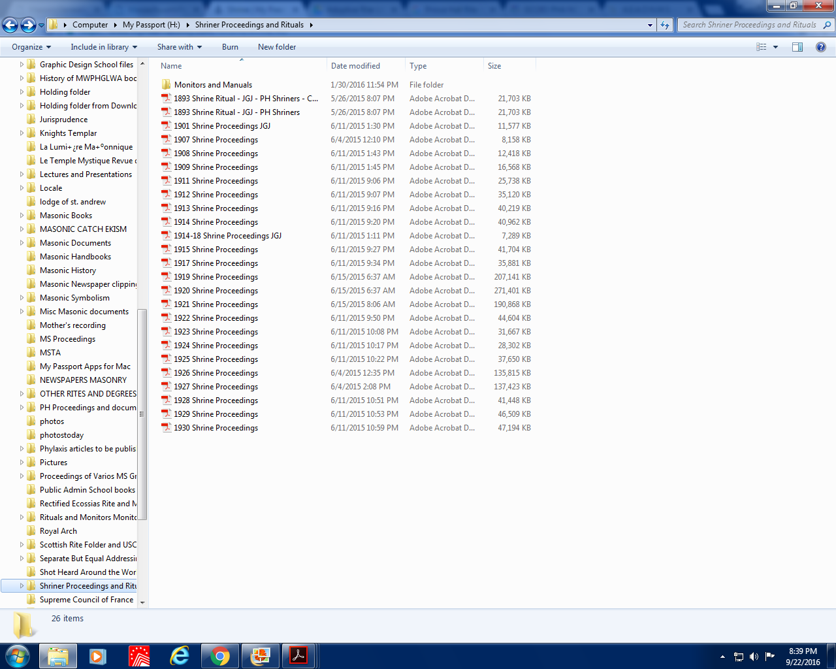Screen dimensions: 836x669
Task: Open Help via the blue question mark icon
Action: coord(821,47)
